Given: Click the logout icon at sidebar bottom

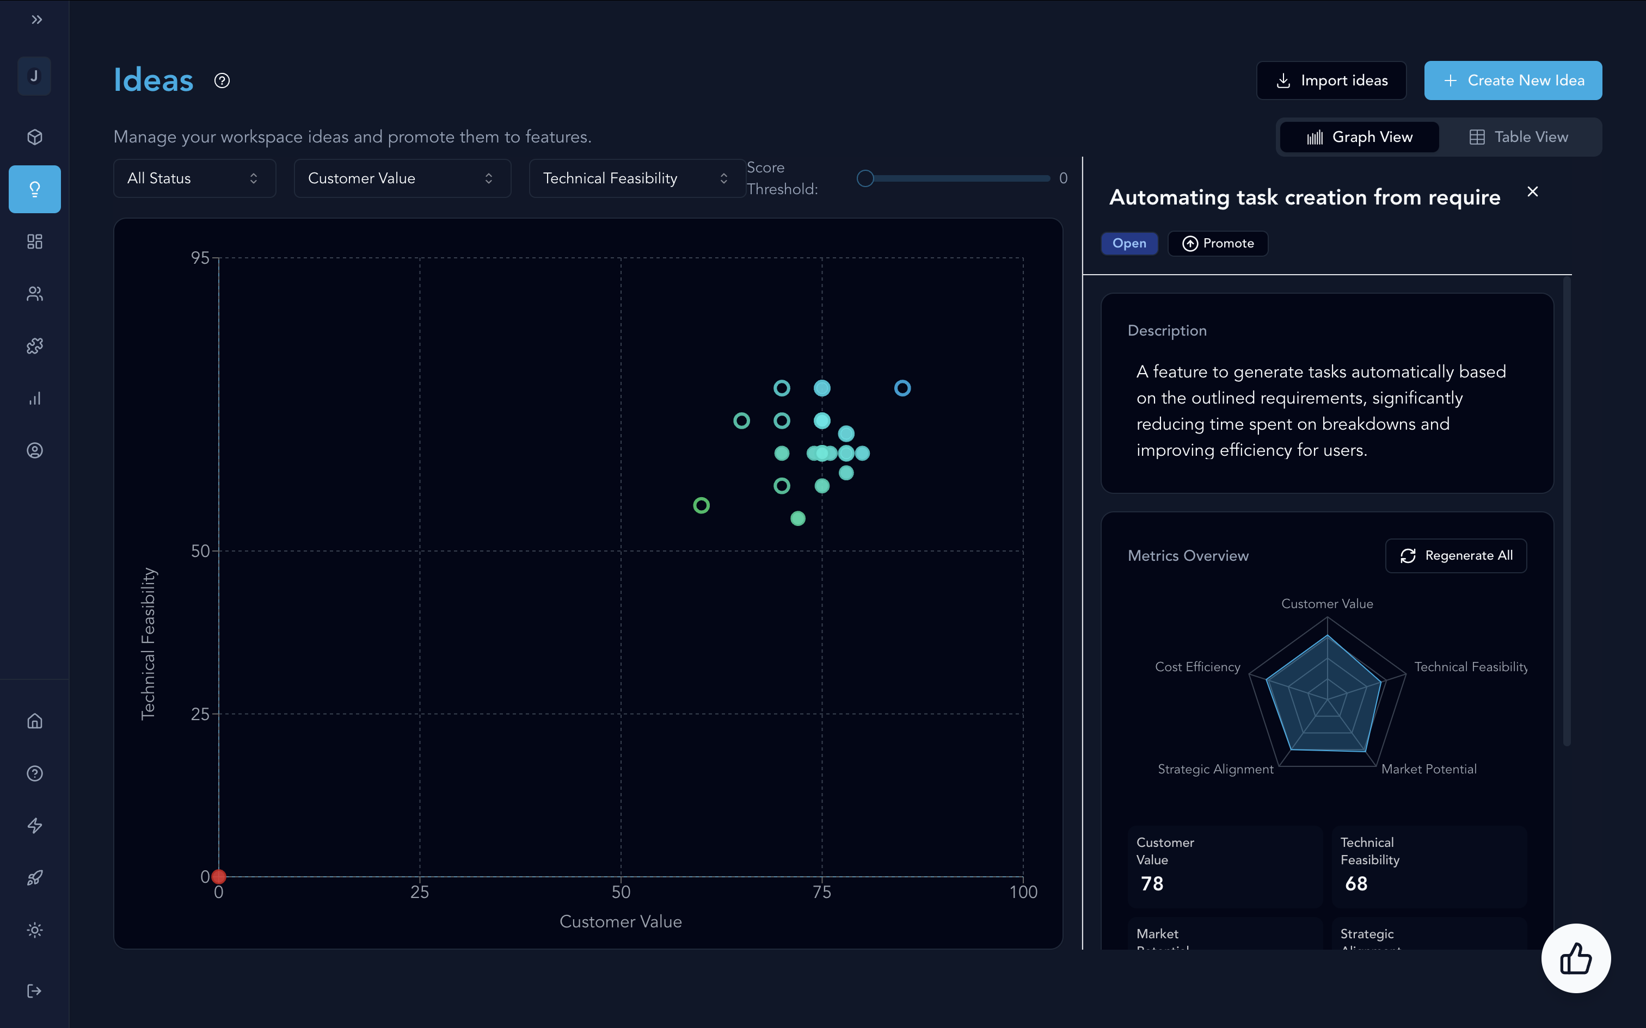Looking at the screenshot, I should click(35, 990).
